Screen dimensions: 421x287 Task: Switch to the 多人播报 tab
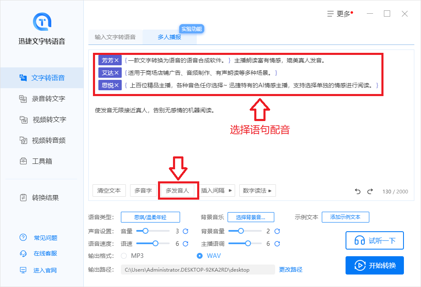click(x=169, y=37)
